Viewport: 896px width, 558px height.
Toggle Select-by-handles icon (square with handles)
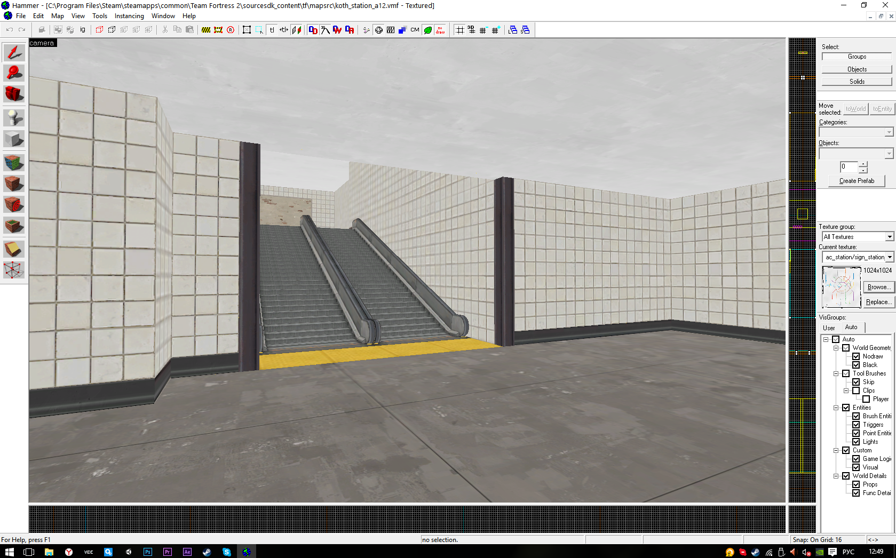(x=247, y=30)
